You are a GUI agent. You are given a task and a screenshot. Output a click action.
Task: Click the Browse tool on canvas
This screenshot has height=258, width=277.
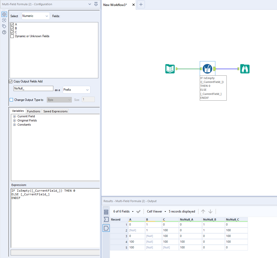(245, 69)
